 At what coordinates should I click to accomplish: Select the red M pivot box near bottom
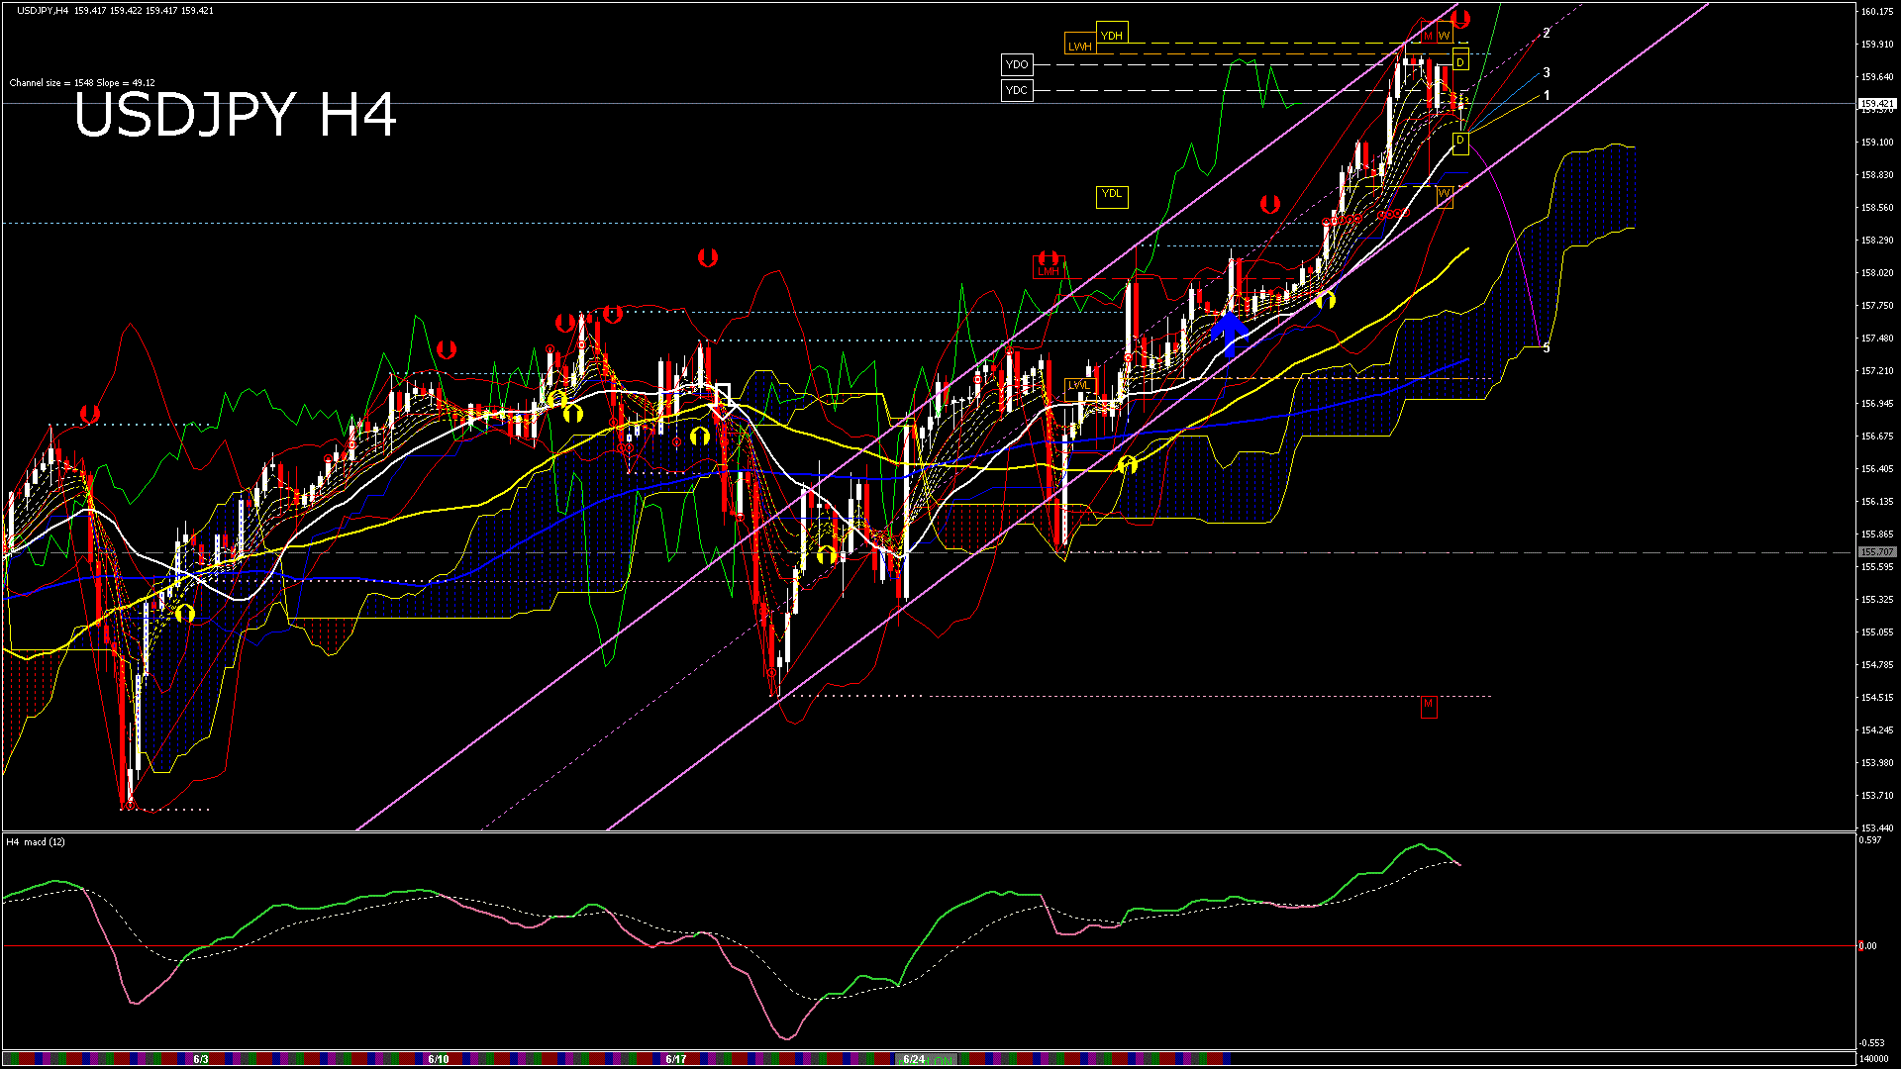(1428, 705)
